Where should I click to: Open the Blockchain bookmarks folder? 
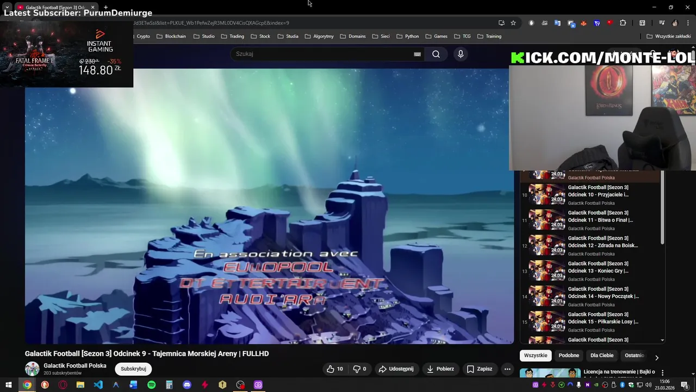pos(171,36)
